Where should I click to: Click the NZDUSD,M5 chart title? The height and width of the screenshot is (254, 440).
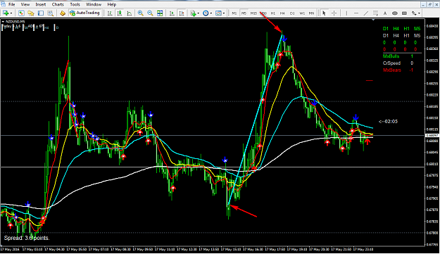point(15,22)
